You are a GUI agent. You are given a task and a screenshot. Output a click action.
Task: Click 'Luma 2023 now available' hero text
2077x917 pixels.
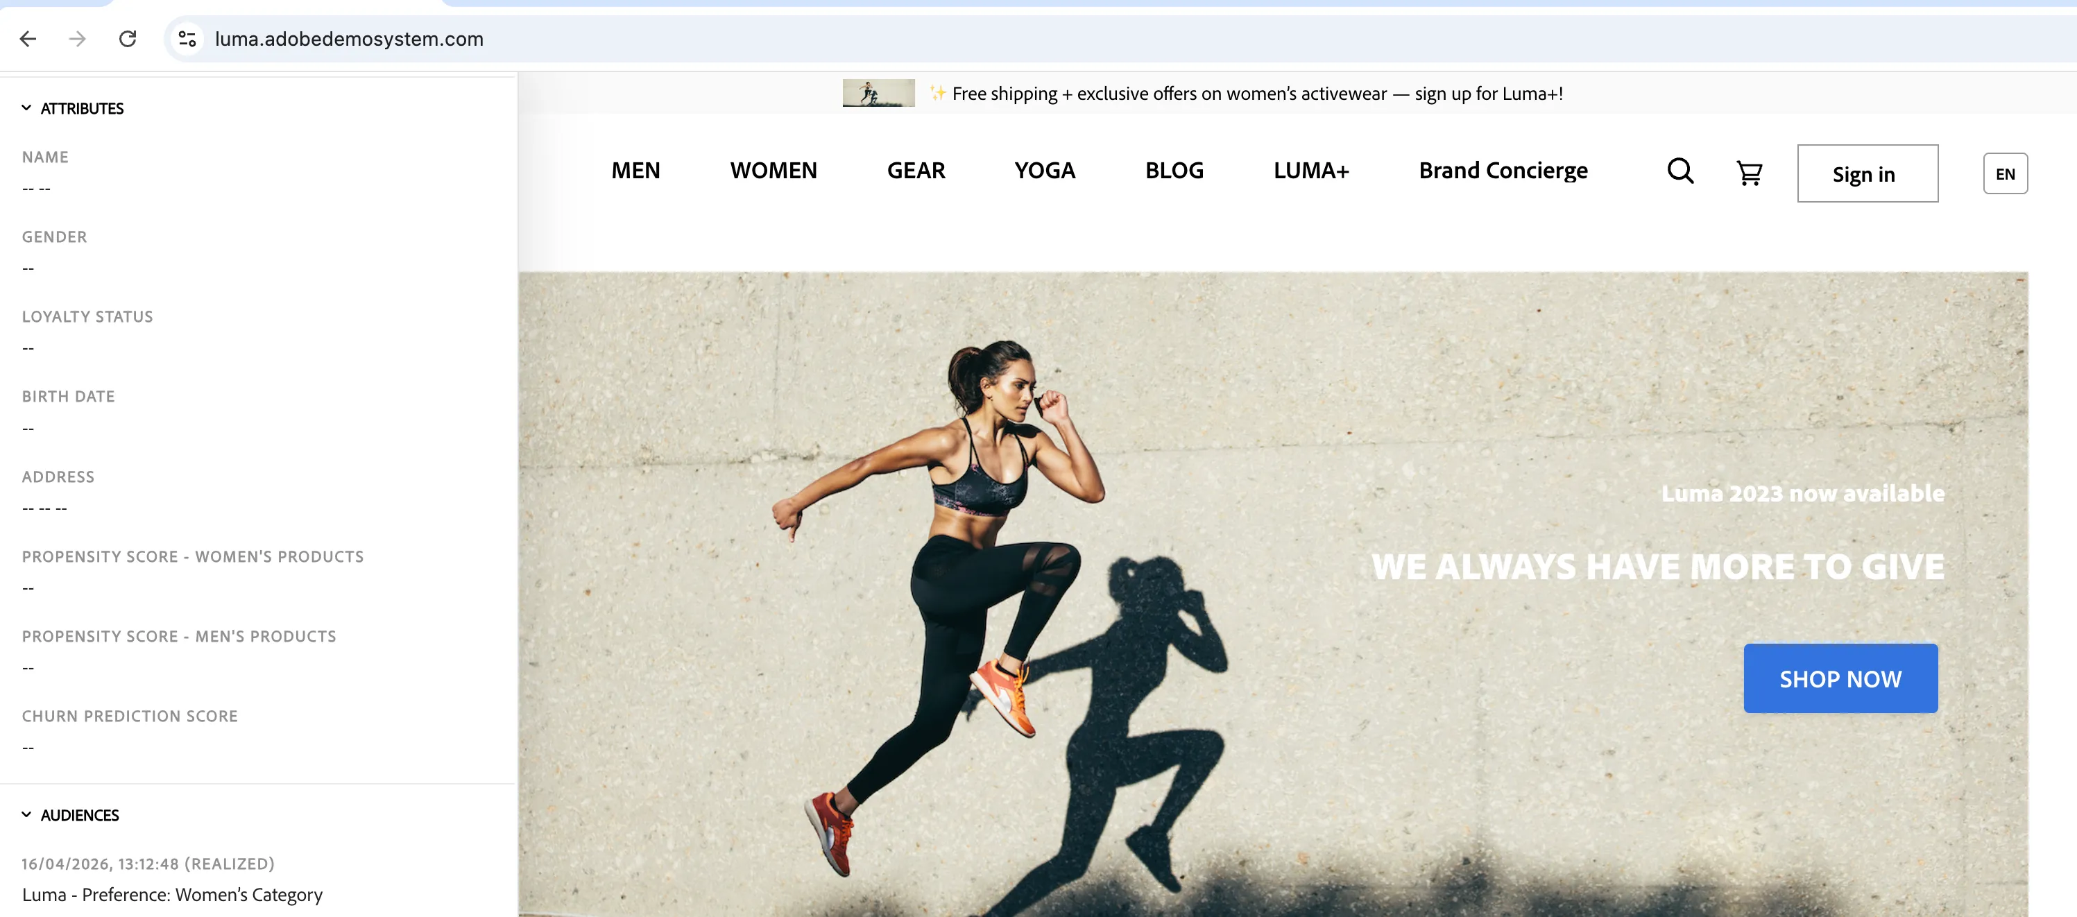(1803, 492)
